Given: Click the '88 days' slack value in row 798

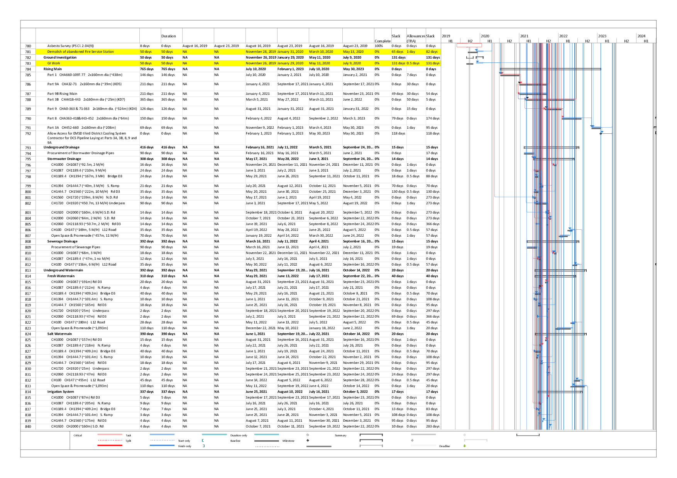Looking at the screenshot, I should point(432,176).
